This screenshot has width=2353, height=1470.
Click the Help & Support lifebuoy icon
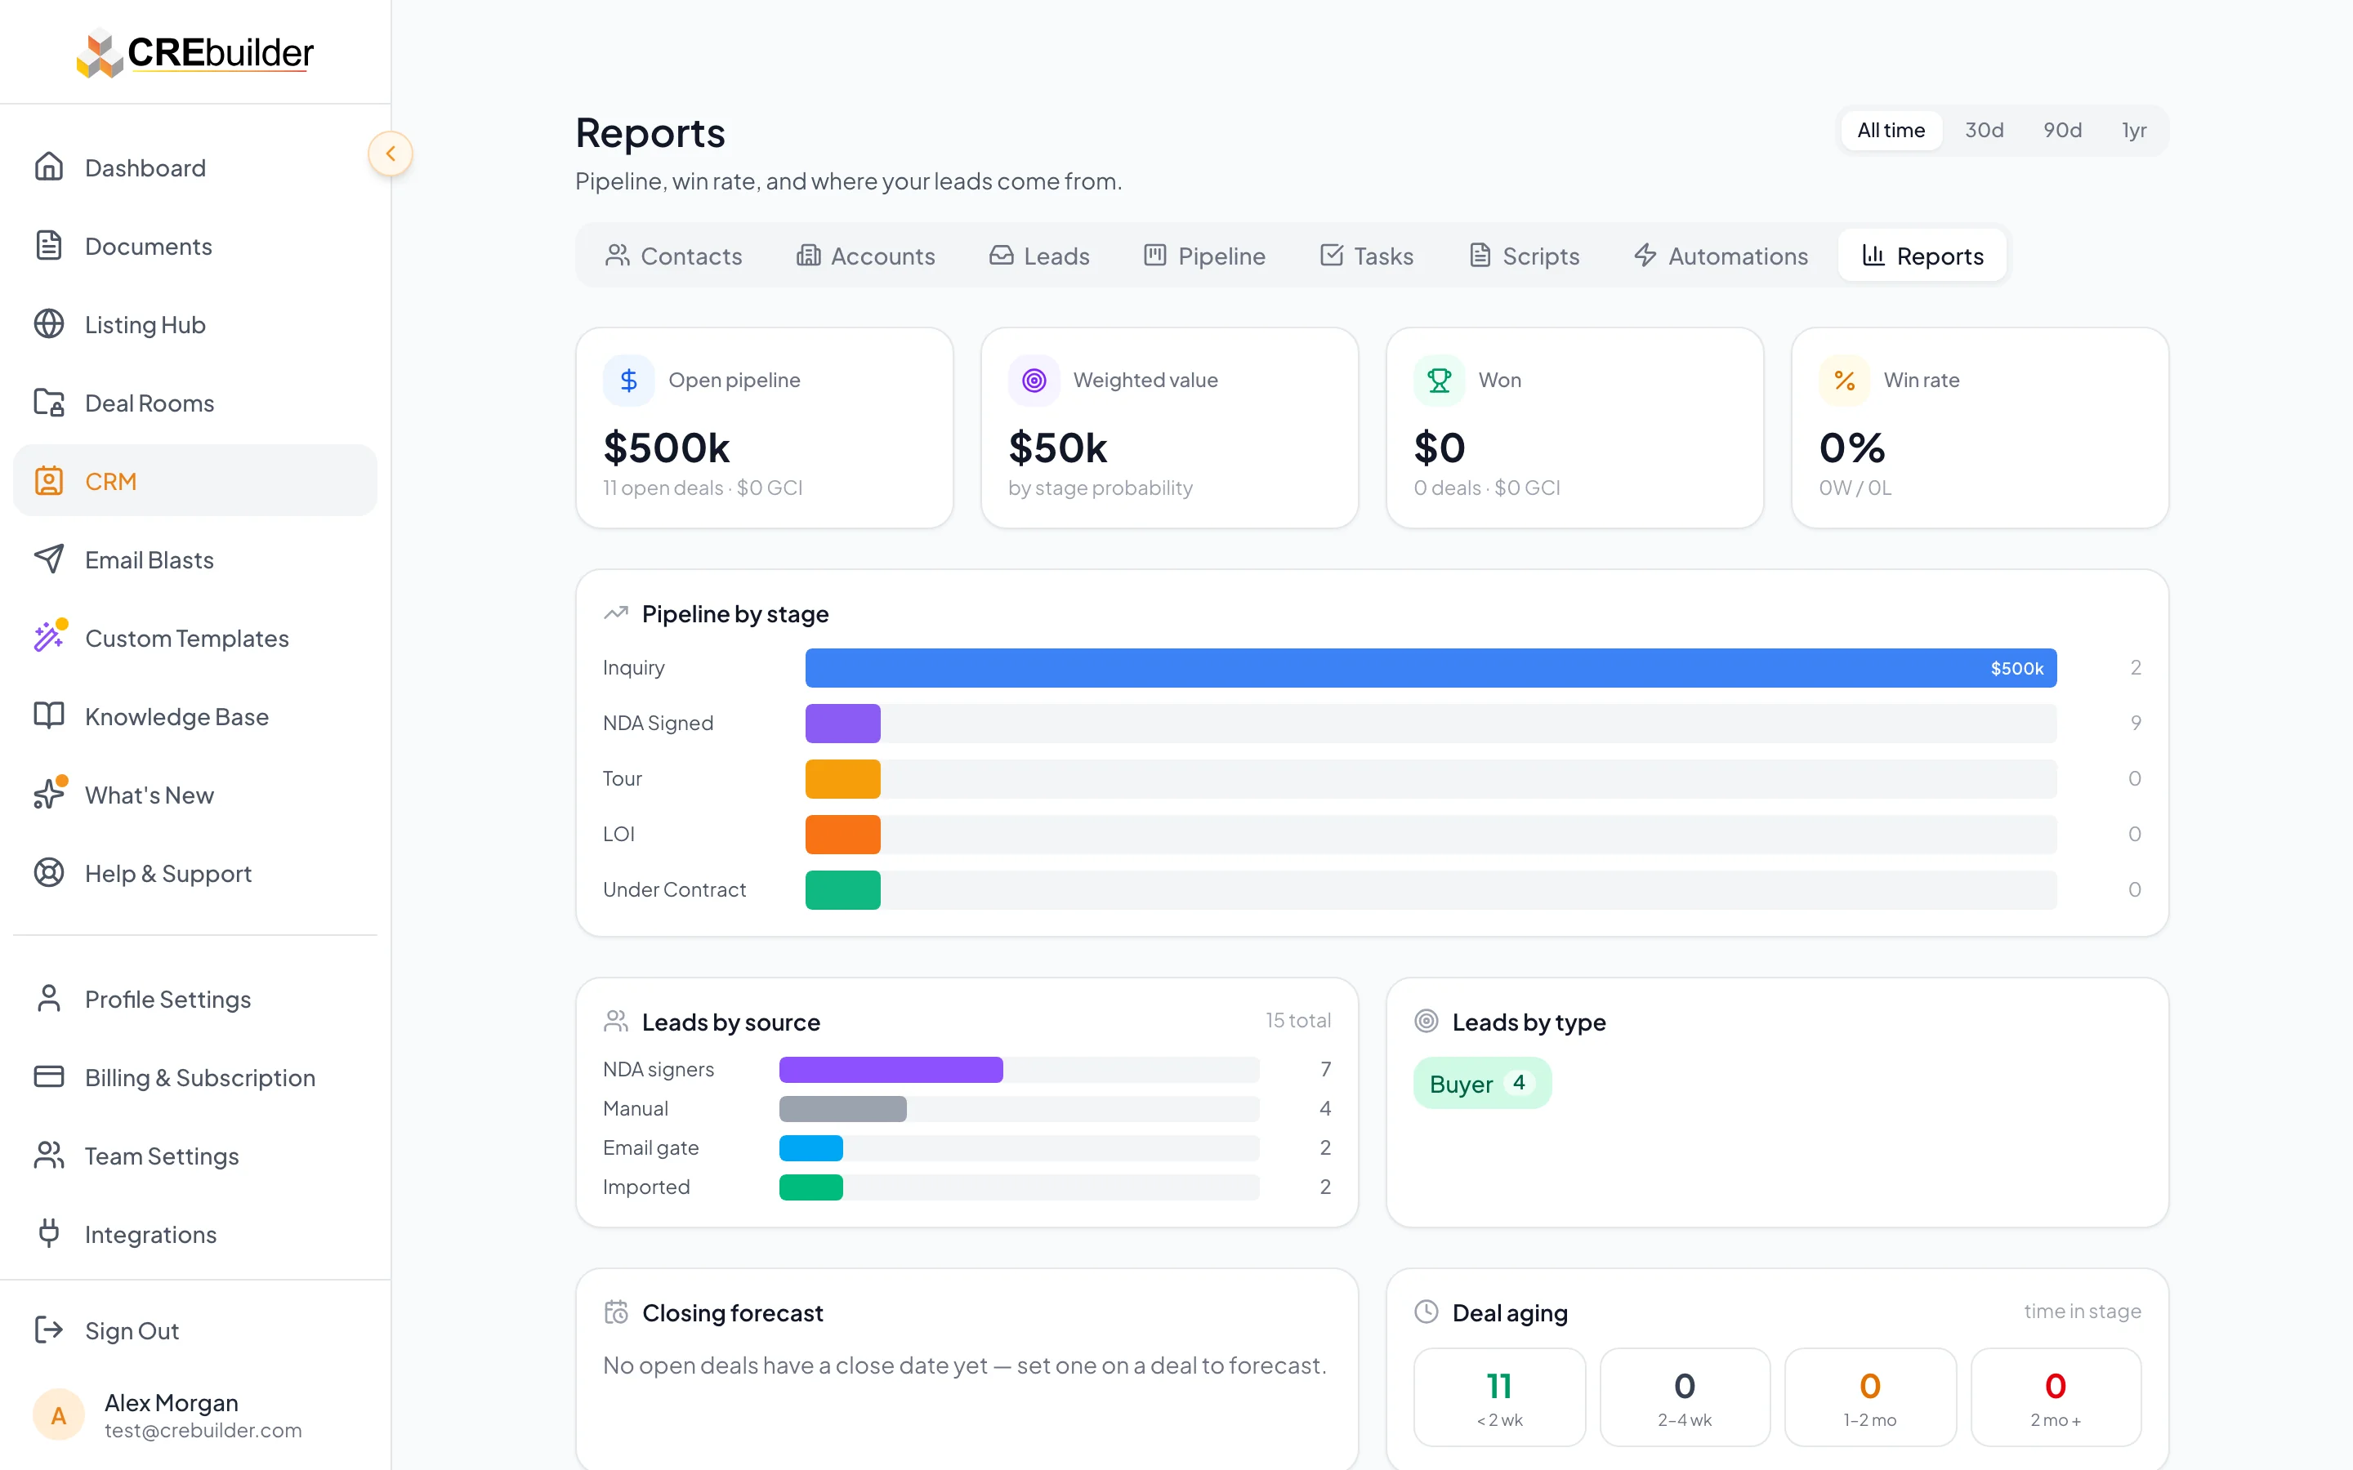49,872
